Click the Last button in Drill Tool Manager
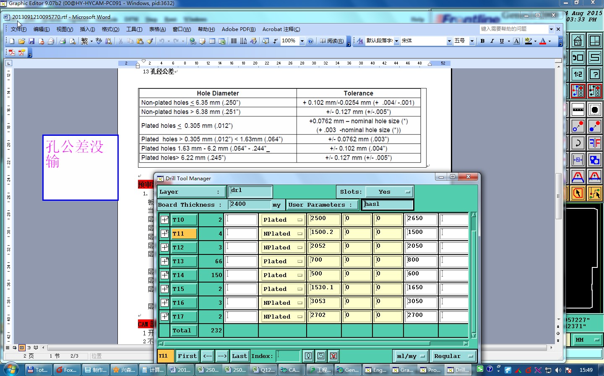604x376 pixels. pyautogui.click(x=240, y=356)
